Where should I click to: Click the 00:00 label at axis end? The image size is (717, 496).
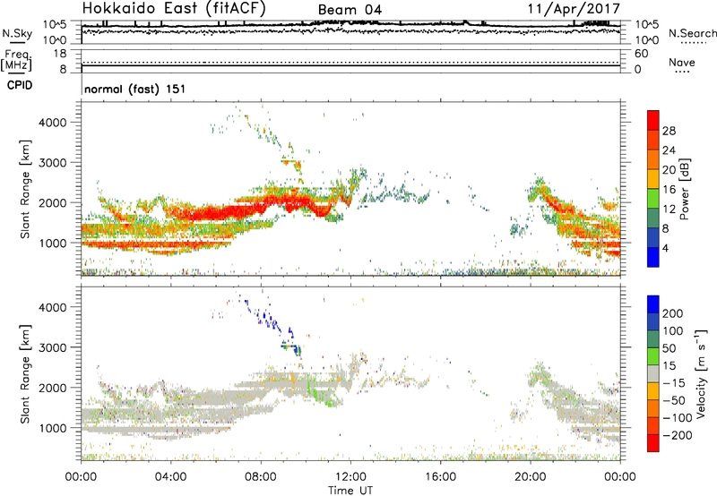pos(620,477)
